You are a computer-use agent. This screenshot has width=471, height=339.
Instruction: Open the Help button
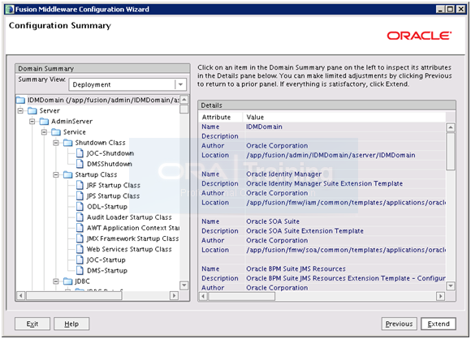coord(71,324)
